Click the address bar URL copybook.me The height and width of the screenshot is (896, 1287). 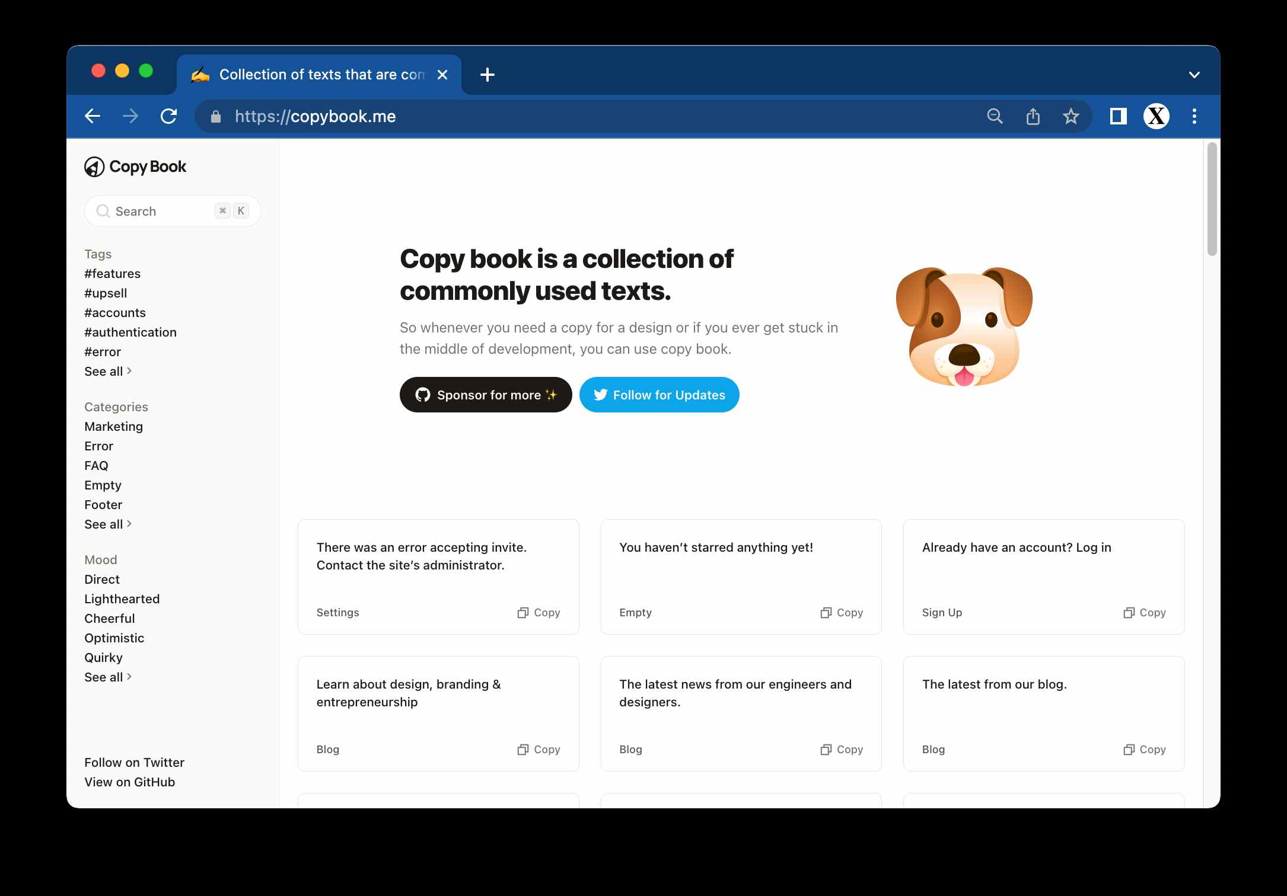(316, 117)
